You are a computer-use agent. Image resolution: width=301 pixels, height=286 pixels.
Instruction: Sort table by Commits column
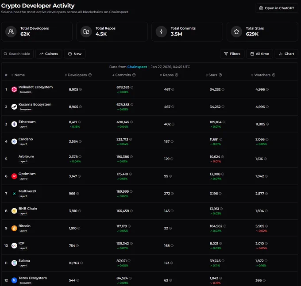point(122,75)
